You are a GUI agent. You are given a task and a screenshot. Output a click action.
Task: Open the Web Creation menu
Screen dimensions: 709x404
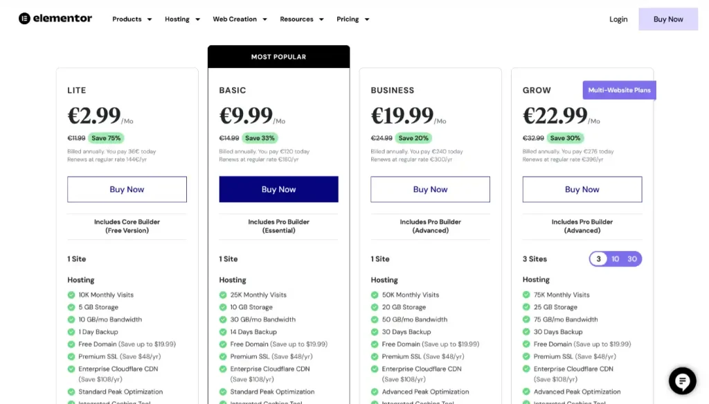235,19
